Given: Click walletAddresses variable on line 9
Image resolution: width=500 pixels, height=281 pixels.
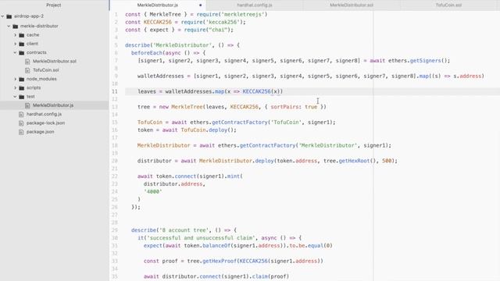Looking at the screenshot, I should 161,76.
